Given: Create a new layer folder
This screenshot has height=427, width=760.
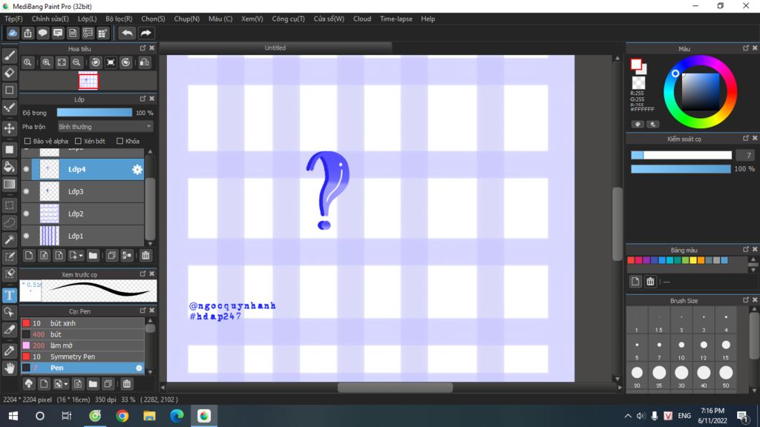Looking at the screenshot, I should 93,256.
